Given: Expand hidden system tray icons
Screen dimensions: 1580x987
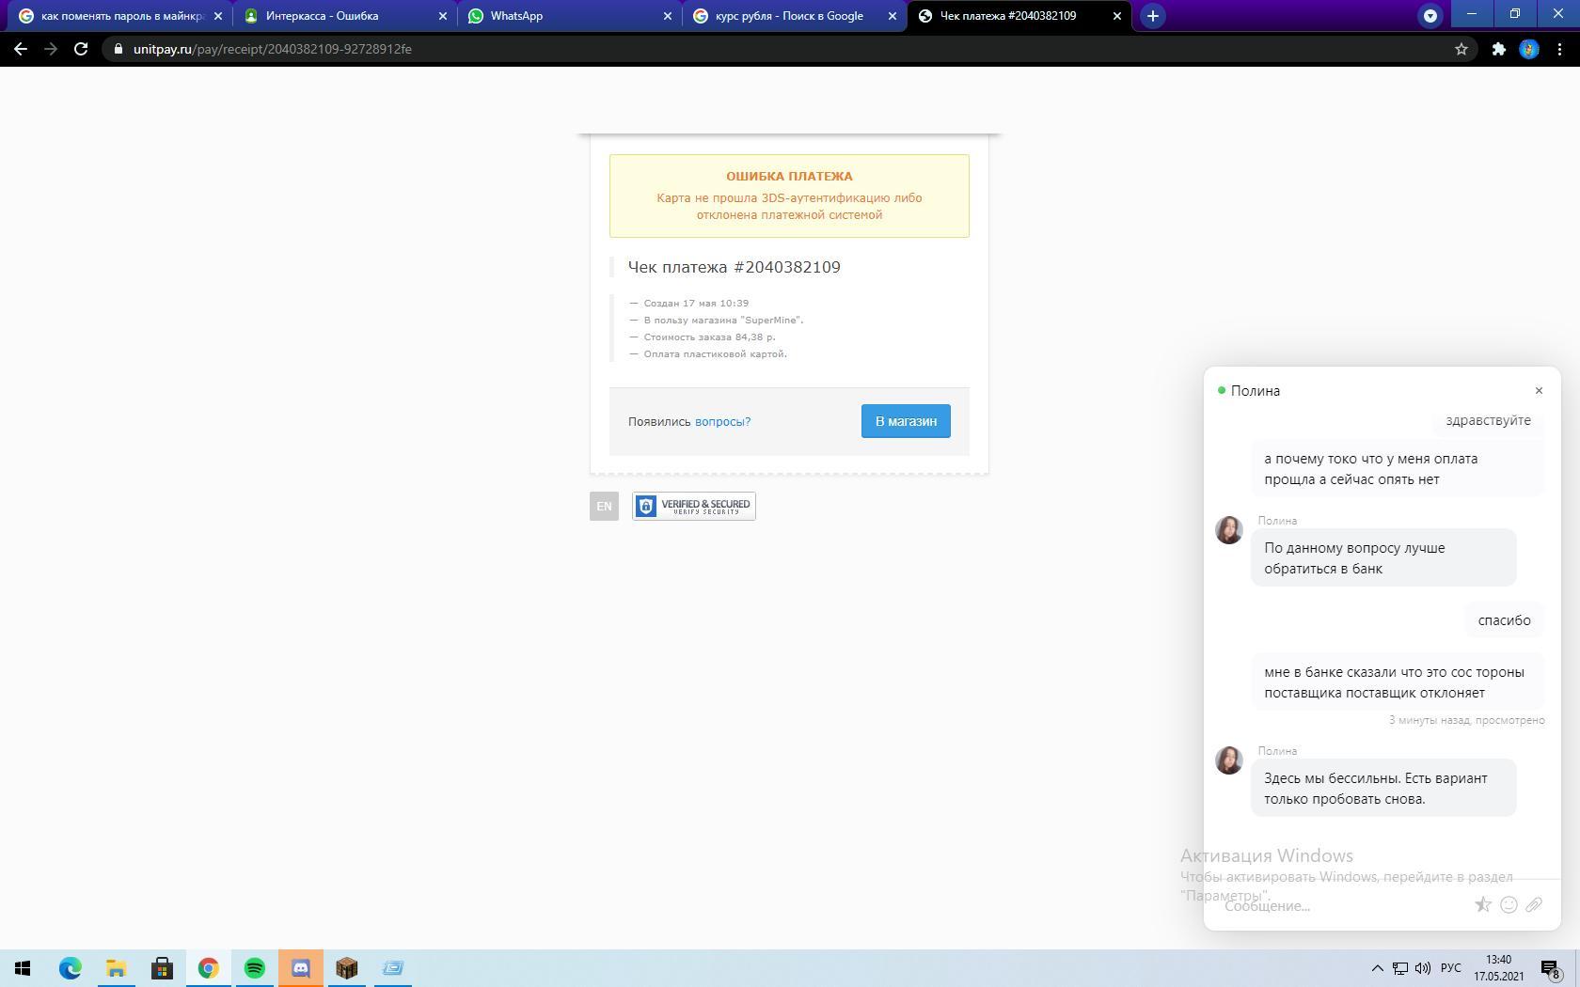Looking at the screenshot, I should click(x=1377, y=967).
